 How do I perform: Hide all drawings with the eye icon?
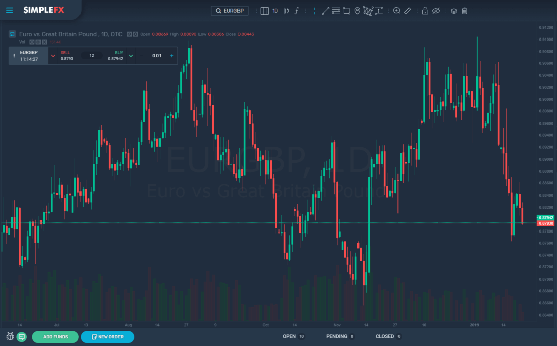pos(436,11)
